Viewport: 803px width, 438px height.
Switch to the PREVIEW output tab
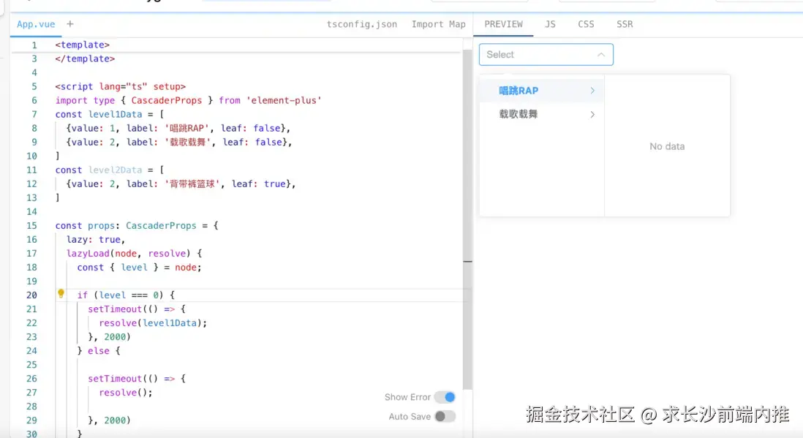tap(503, 24)
